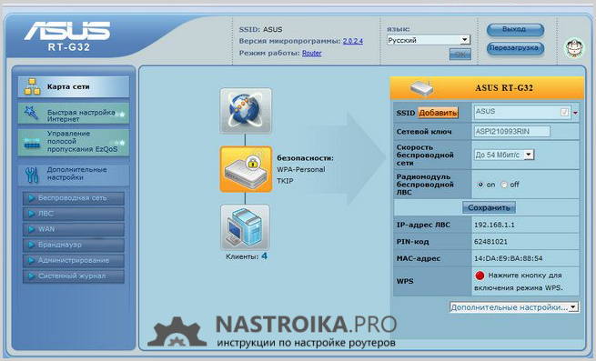
Task: Open Карта сети menu item
Action: tap(74, 86)
